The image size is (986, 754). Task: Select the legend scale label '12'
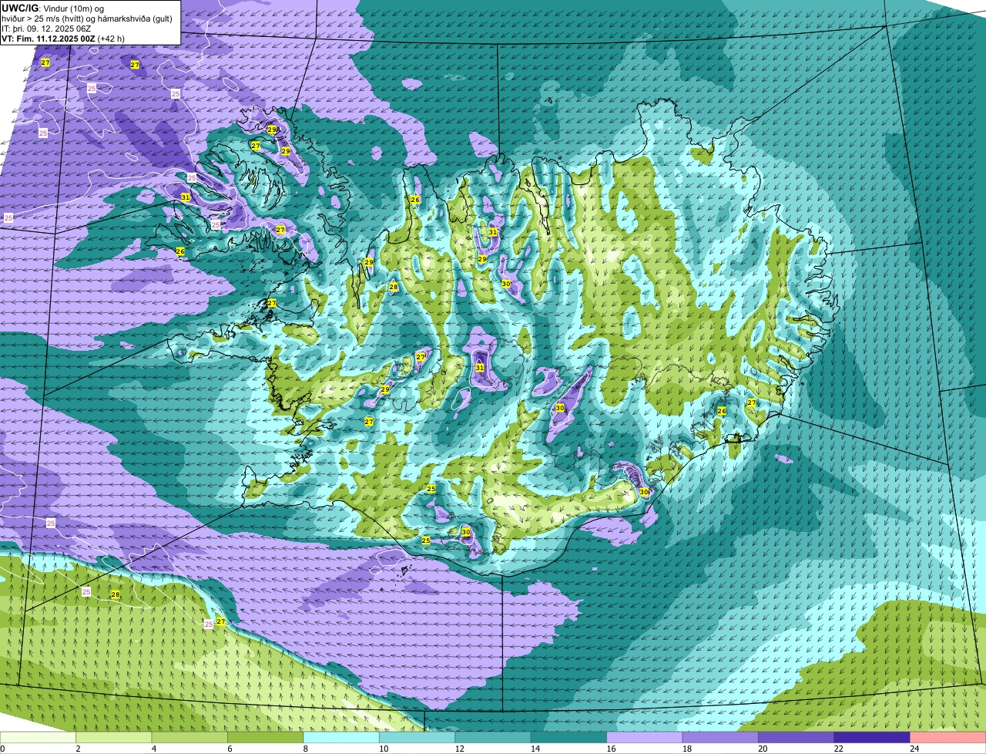(459, 749)
